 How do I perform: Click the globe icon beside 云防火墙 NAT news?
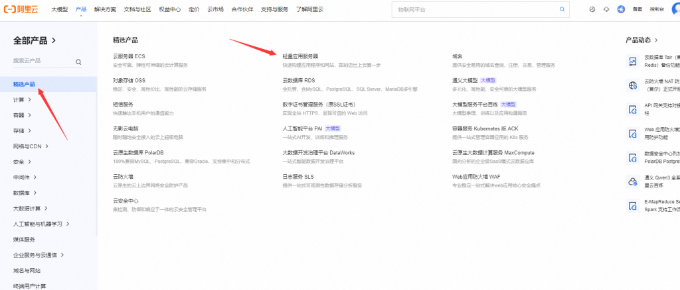click(632, 85)
